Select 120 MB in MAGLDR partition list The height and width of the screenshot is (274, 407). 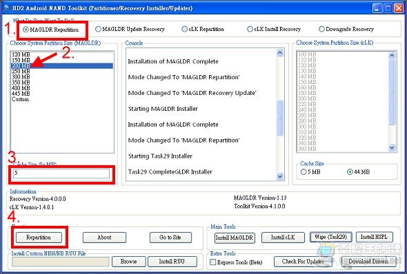pyautogui.click(x=62, y=54)
